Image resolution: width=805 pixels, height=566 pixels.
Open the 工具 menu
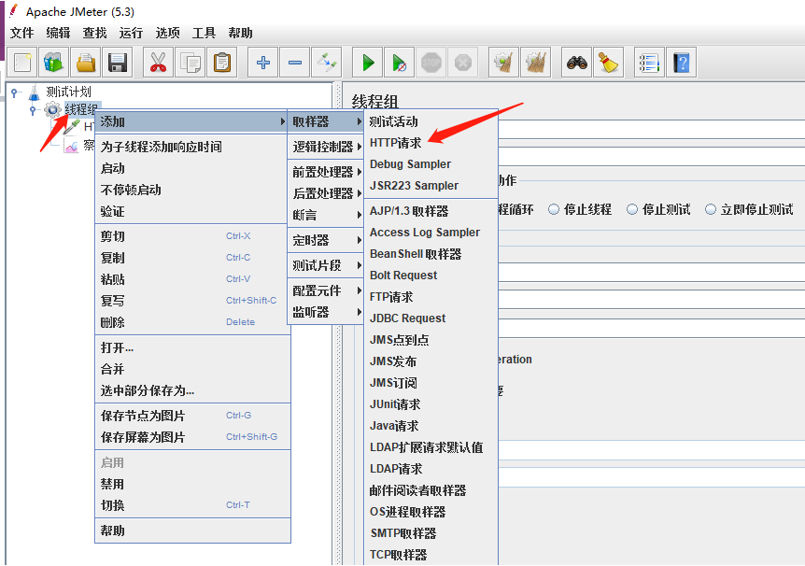(204, 33)
